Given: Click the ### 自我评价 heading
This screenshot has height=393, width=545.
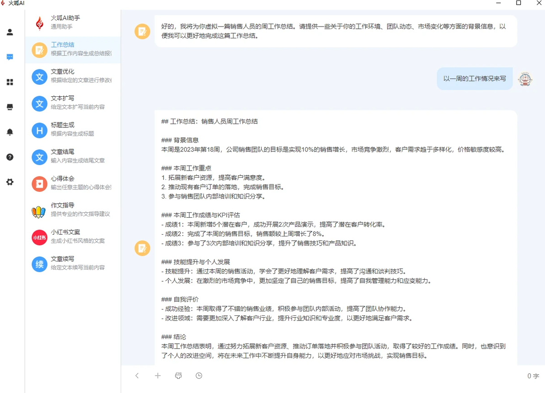Looking at the screenshot, I should 180,299.
